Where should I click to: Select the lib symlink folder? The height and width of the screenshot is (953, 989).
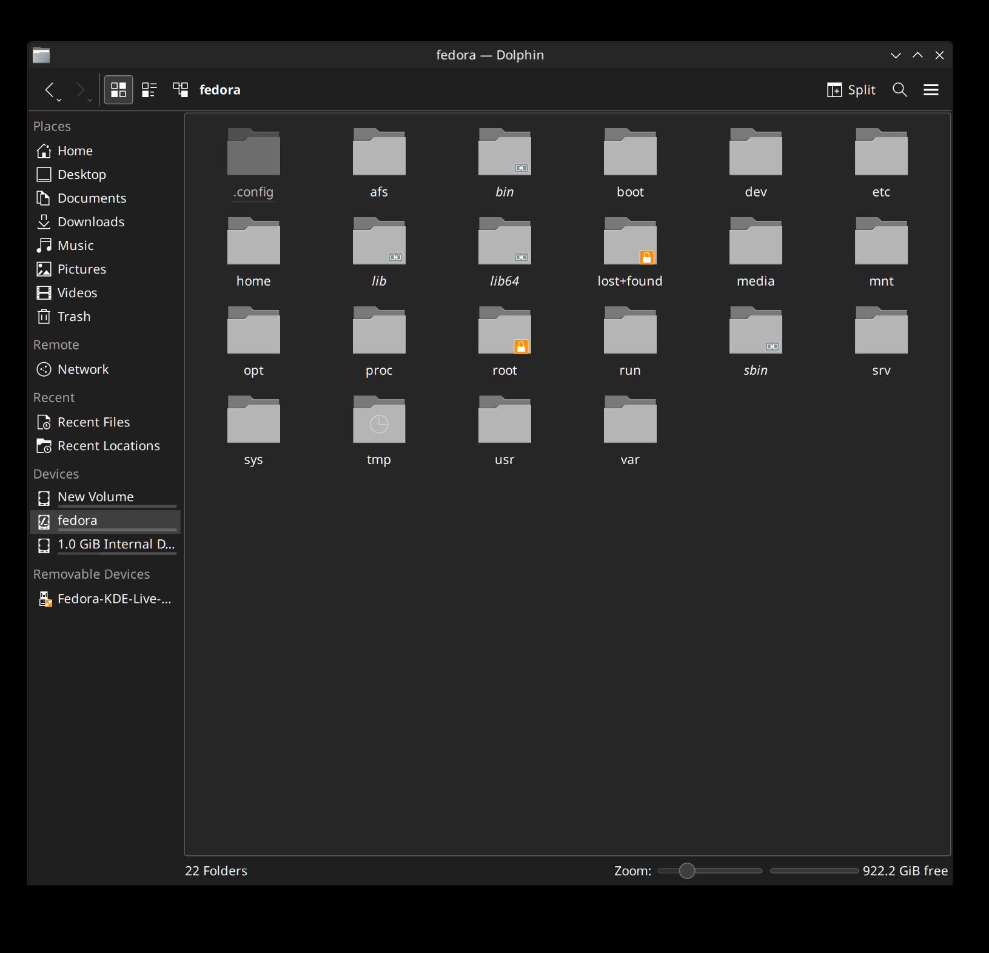(379, 253)
